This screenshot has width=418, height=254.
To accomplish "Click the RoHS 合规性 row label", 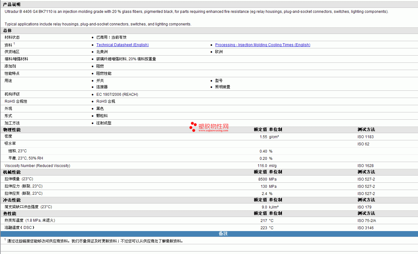I will 16,101.
